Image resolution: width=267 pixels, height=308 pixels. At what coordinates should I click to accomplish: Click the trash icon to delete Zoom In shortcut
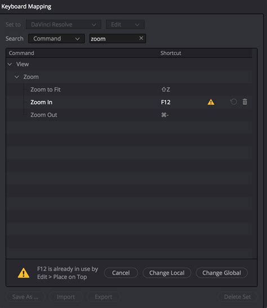coord(244,102)
